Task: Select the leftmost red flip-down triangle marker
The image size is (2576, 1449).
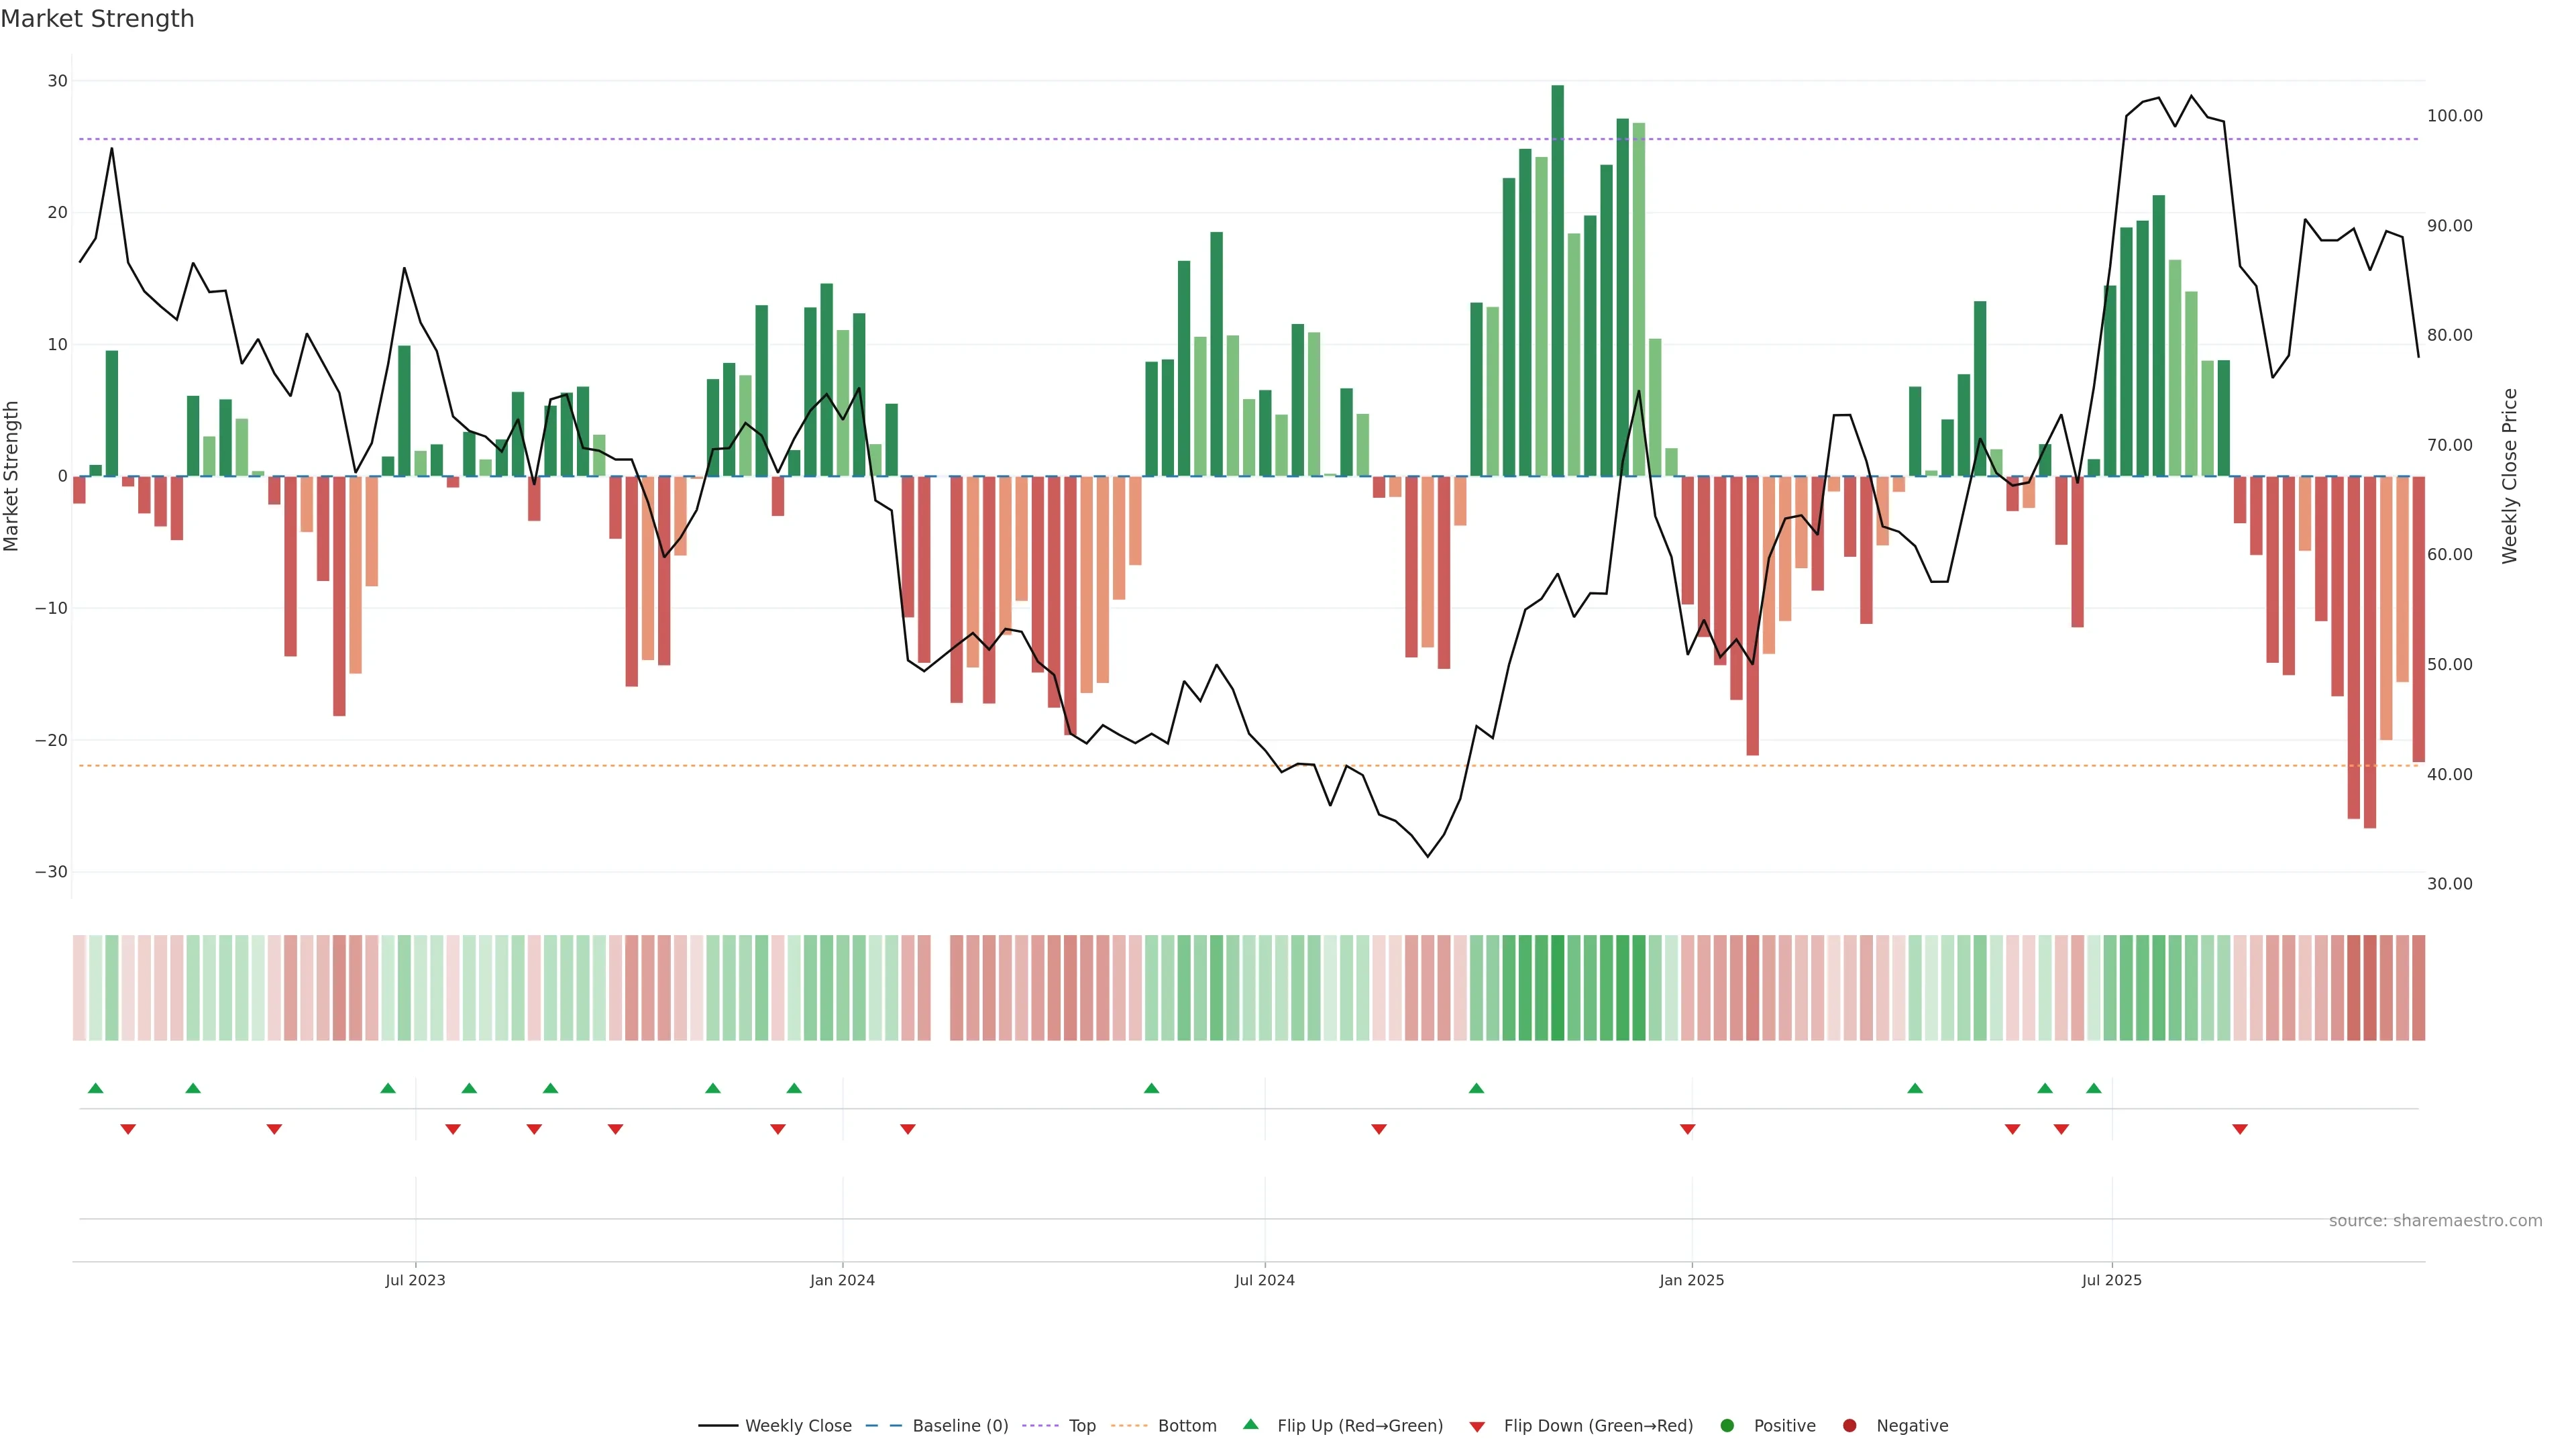Action: (128, 1129)
